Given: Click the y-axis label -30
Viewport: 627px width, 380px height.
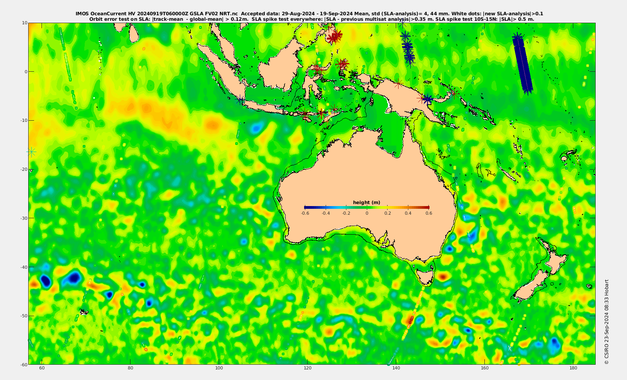Looking at the screenshot, I should click(24, 218).
